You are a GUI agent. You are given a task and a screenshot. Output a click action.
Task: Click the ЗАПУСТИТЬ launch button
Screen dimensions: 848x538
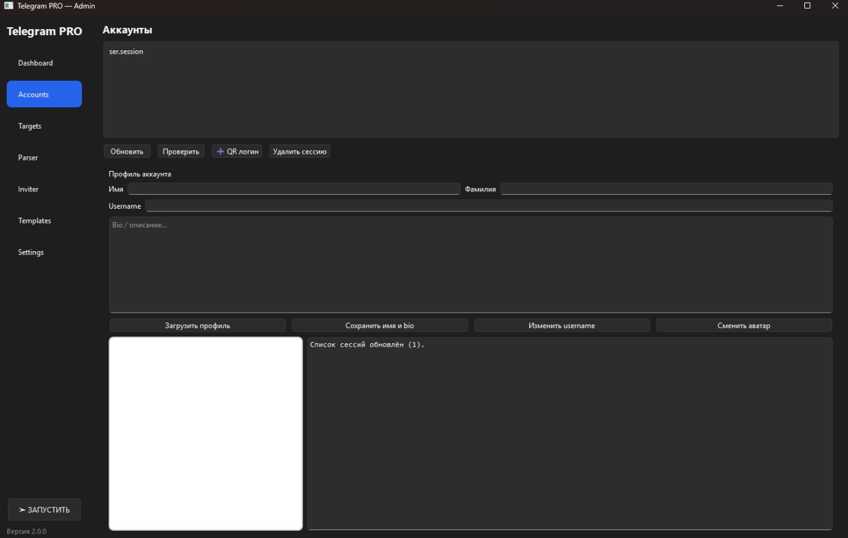click(x=44, y=510)
